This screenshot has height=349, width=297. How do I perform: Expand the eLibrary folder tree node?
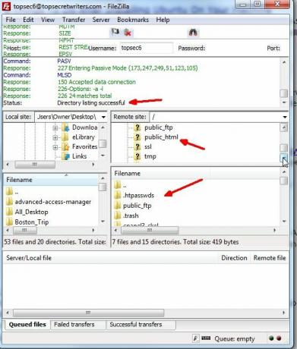tap(55, 137)
